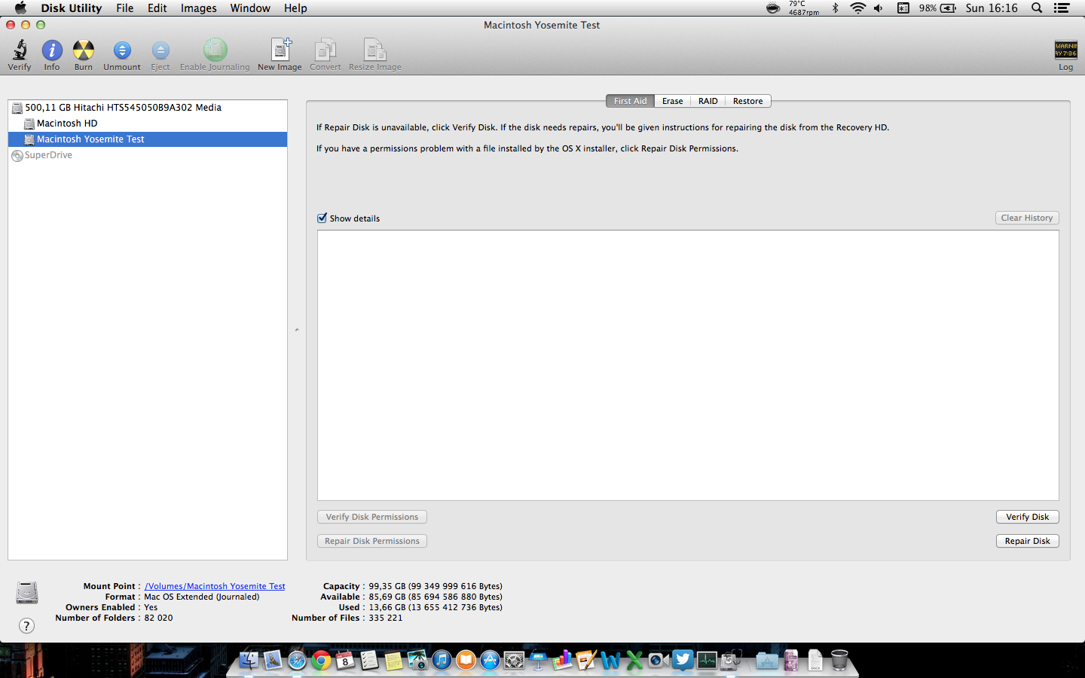Click the Wi-Fi status icon
This screenshot has height=678, width=1085.
pyautogui.click(x=857, y=8)
